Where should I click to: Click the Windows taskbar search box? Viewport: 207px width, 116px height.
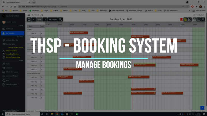[x=21, y=114]
